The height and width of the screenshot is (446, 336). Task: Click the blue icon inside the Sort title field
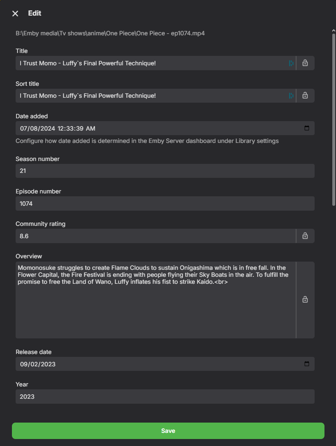tap(291, 96)
